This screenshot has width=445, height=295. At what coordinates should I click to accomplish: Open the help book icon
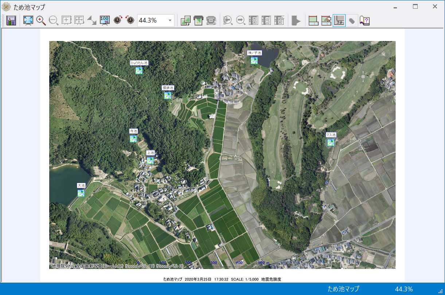[364, 21]
